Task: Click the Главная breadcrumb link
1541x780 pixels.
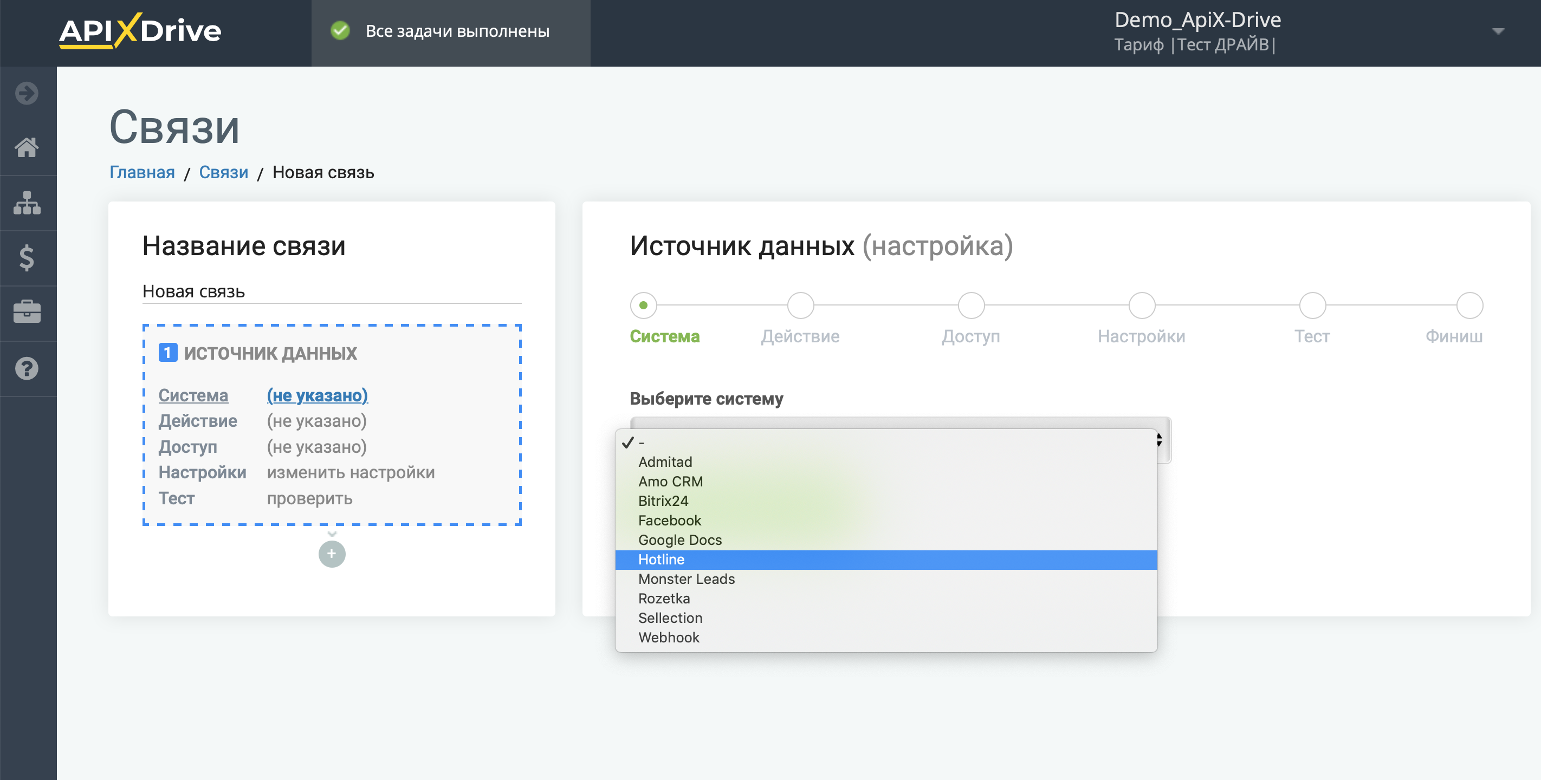Action: [x=142, y=172]
